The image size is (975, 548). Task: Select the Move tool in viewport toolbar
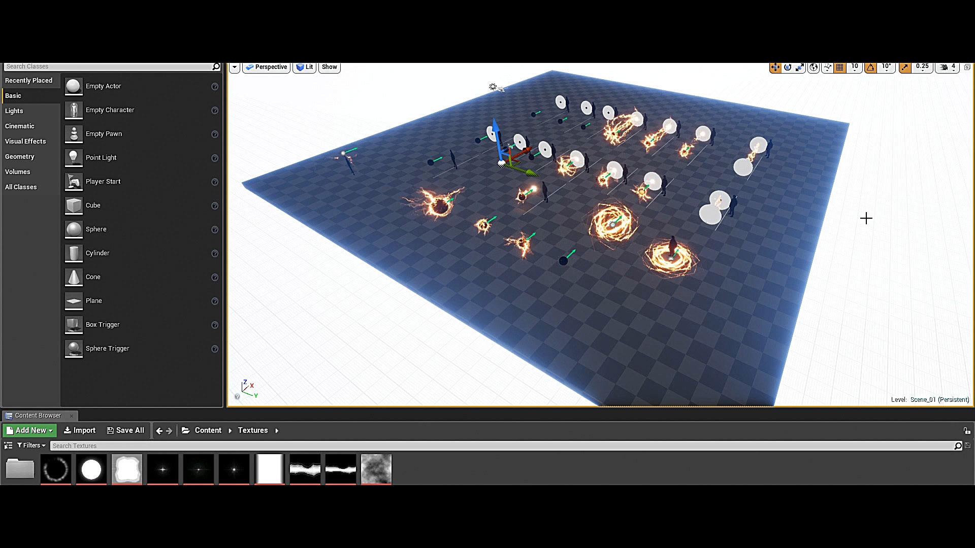pos(775,67)
